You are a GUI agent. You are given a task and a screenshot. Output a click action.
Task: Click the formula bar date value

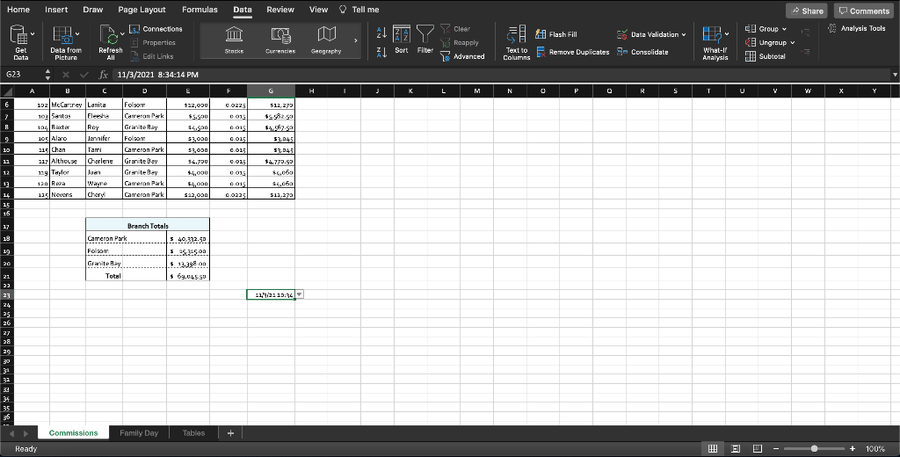click(158, 75)
